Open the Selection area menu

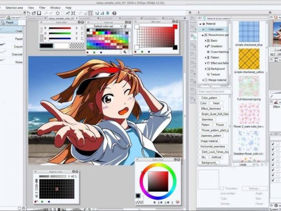point(14,8)
